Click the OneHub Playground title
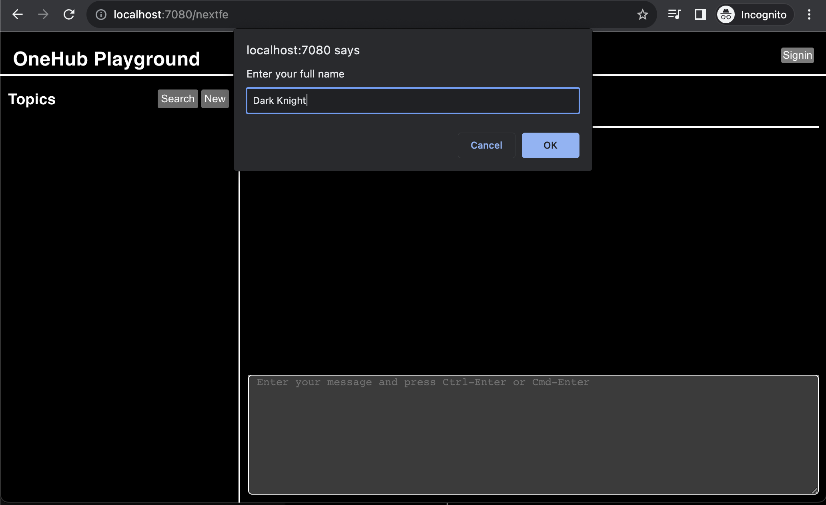This screenshot has height=505, width=826. point(106,59)
